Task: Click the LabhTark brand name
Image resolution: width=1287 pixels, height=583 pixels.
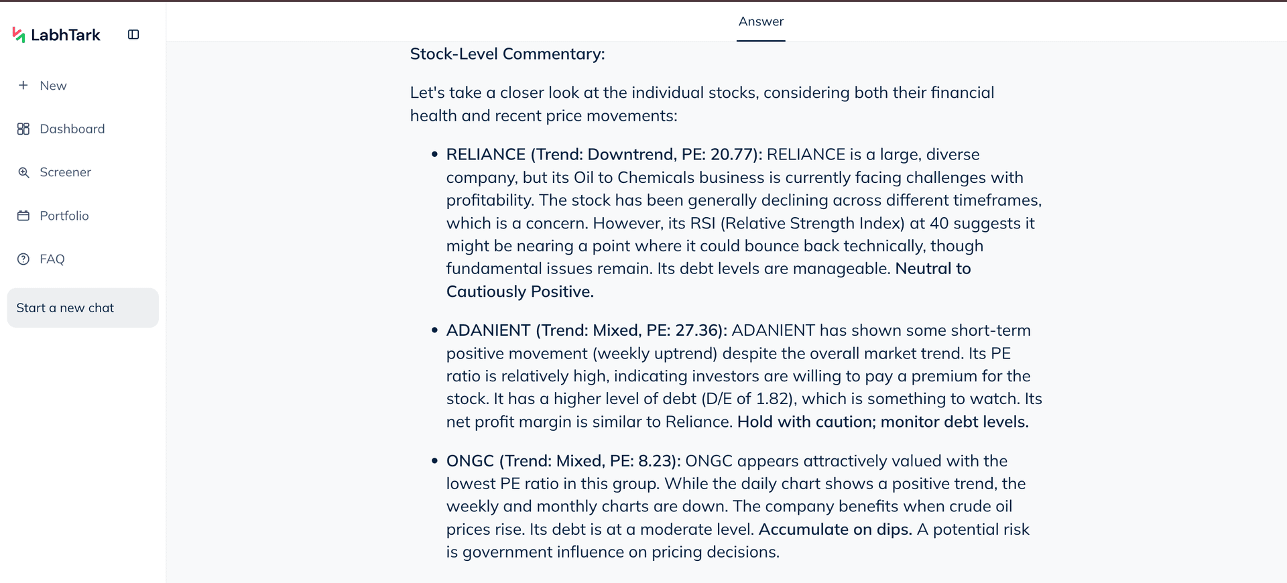Action: [66, 35]
